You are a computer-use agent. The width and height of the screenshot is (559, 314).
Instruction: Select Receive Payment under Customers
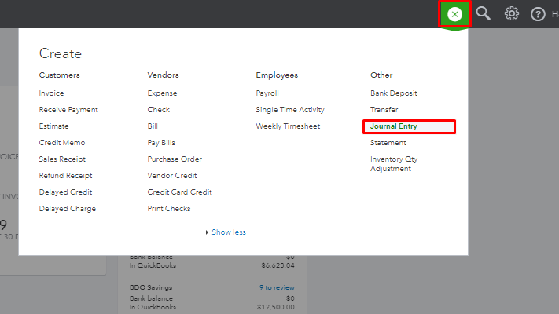click(68, 110)
